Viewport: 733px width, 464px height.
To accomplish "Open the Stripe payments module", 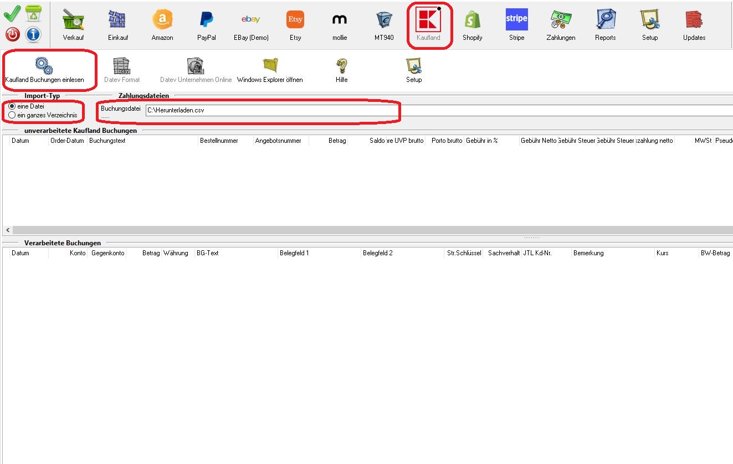I will pos(516,24).
